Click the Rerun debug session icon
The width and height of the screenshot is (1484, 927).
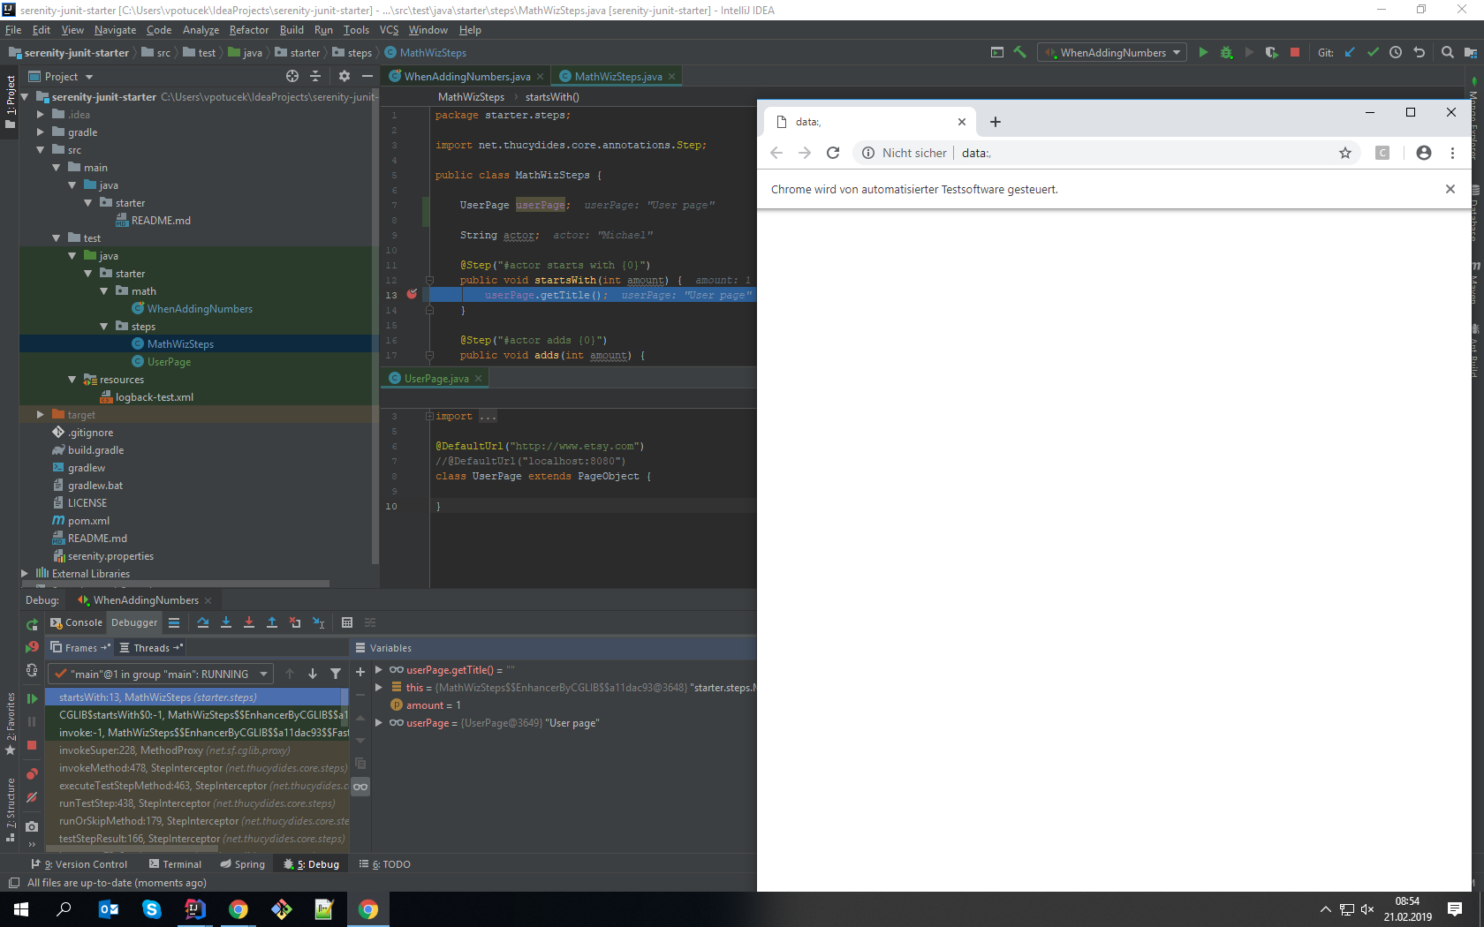pos(32,624)
